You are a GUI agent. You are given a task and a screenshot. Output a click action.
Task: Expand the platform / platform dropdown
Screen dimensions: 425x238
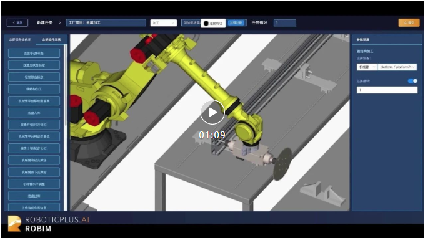[x=397, y=67]
